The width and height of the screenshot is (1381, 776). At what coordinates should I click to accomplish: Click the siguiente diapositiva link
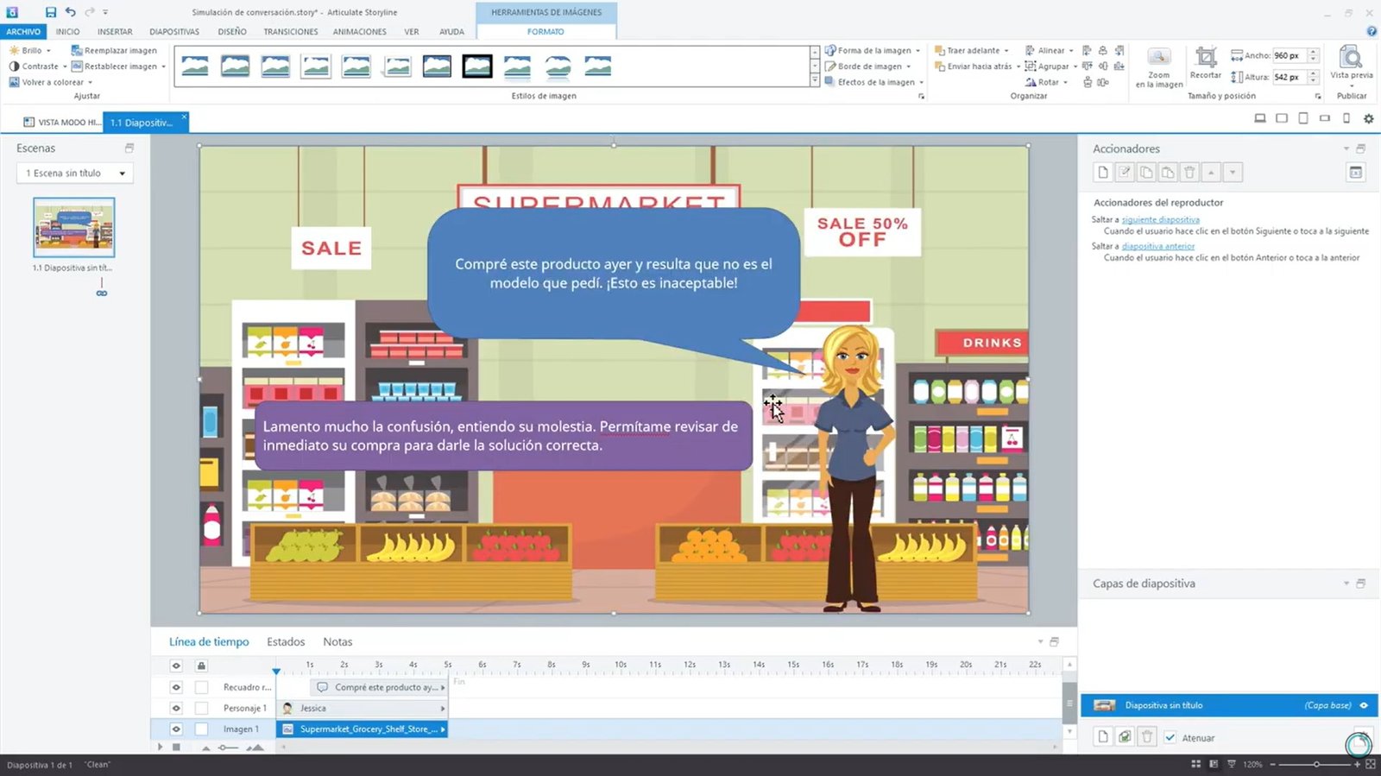tap(1160, 220)
